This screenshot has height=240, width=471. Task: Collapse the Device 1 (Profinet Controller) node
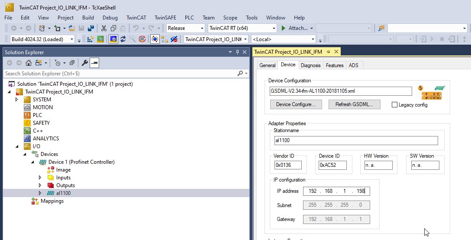pos(32,162)
